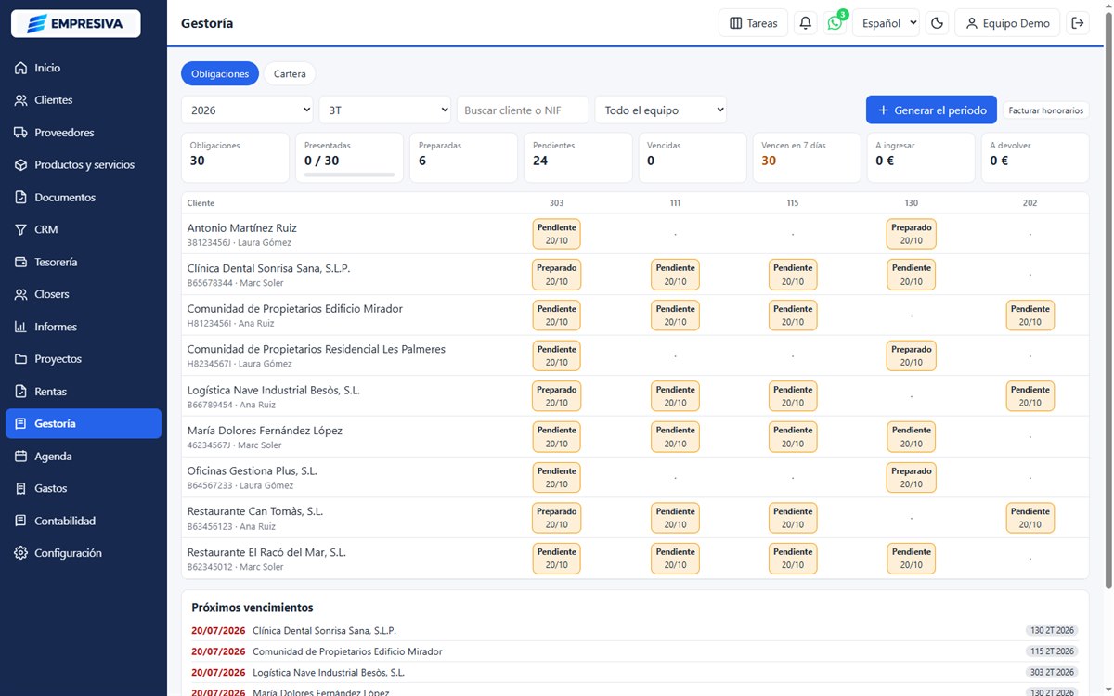
Task: Open the notifications bell
Action: (x=806, y=23)
